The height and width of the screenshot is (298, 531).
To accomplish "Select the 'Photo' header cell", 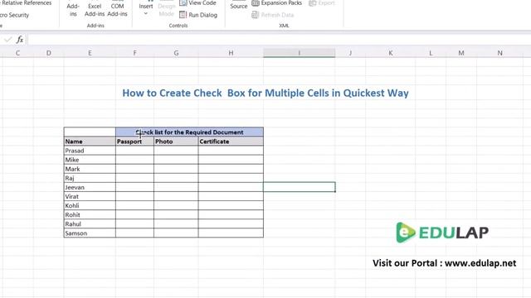I will (176, 142).
